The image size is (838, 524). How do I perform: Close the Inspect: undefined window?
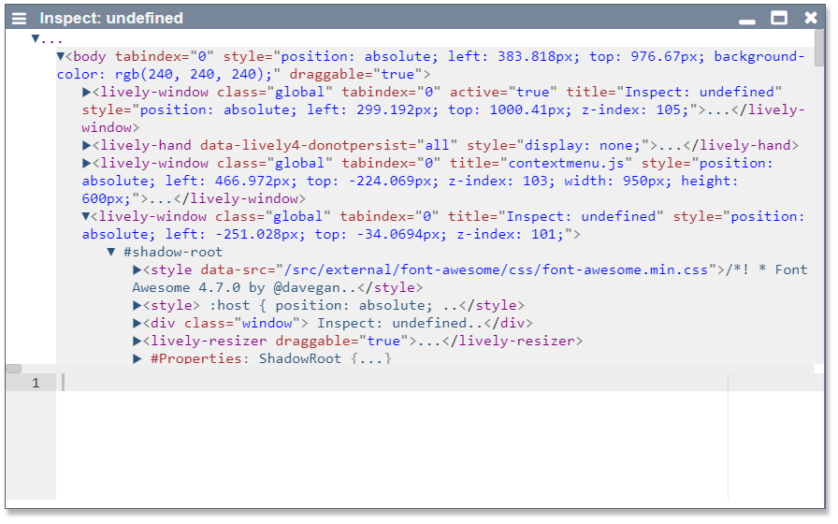point(811,18)
